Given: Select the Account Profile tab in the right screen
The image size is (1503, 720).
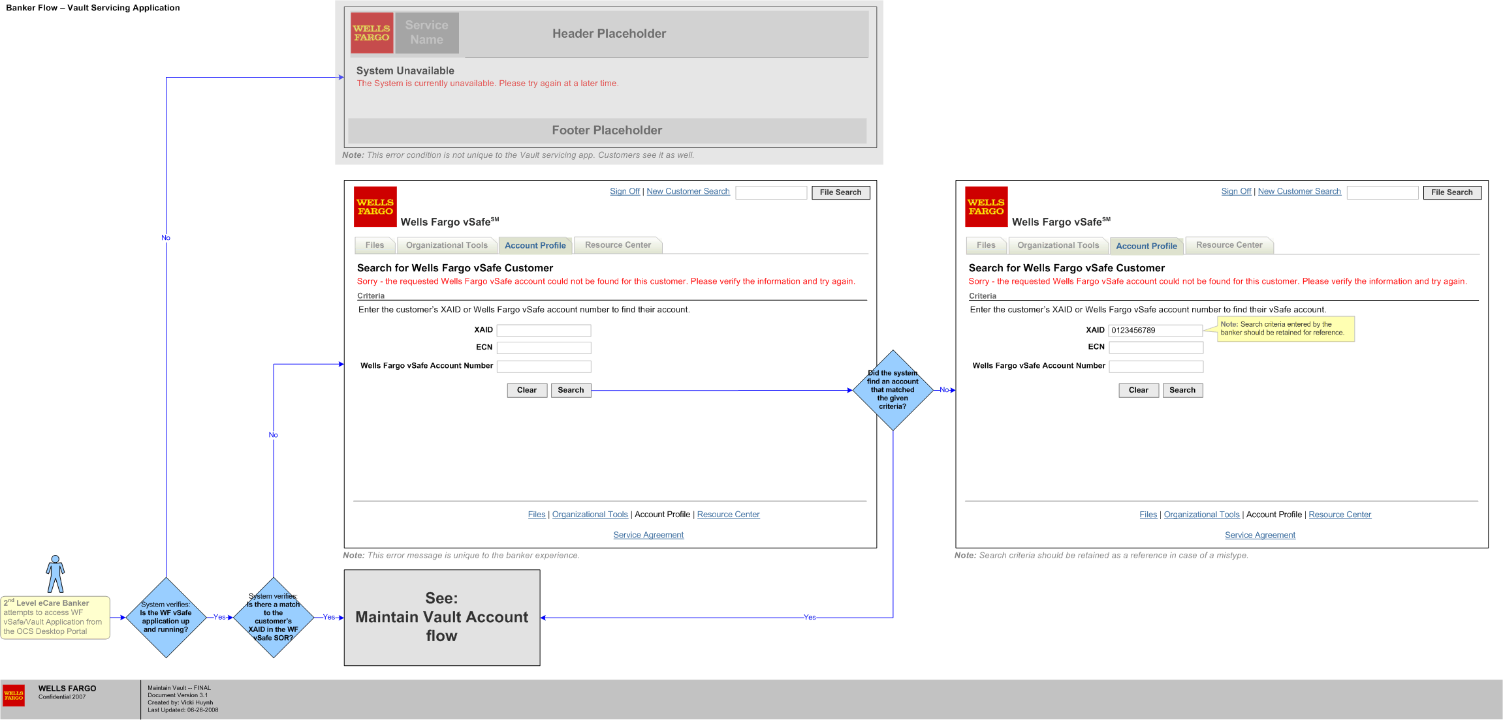Looking at the screenshot, I should point(1147,246).
